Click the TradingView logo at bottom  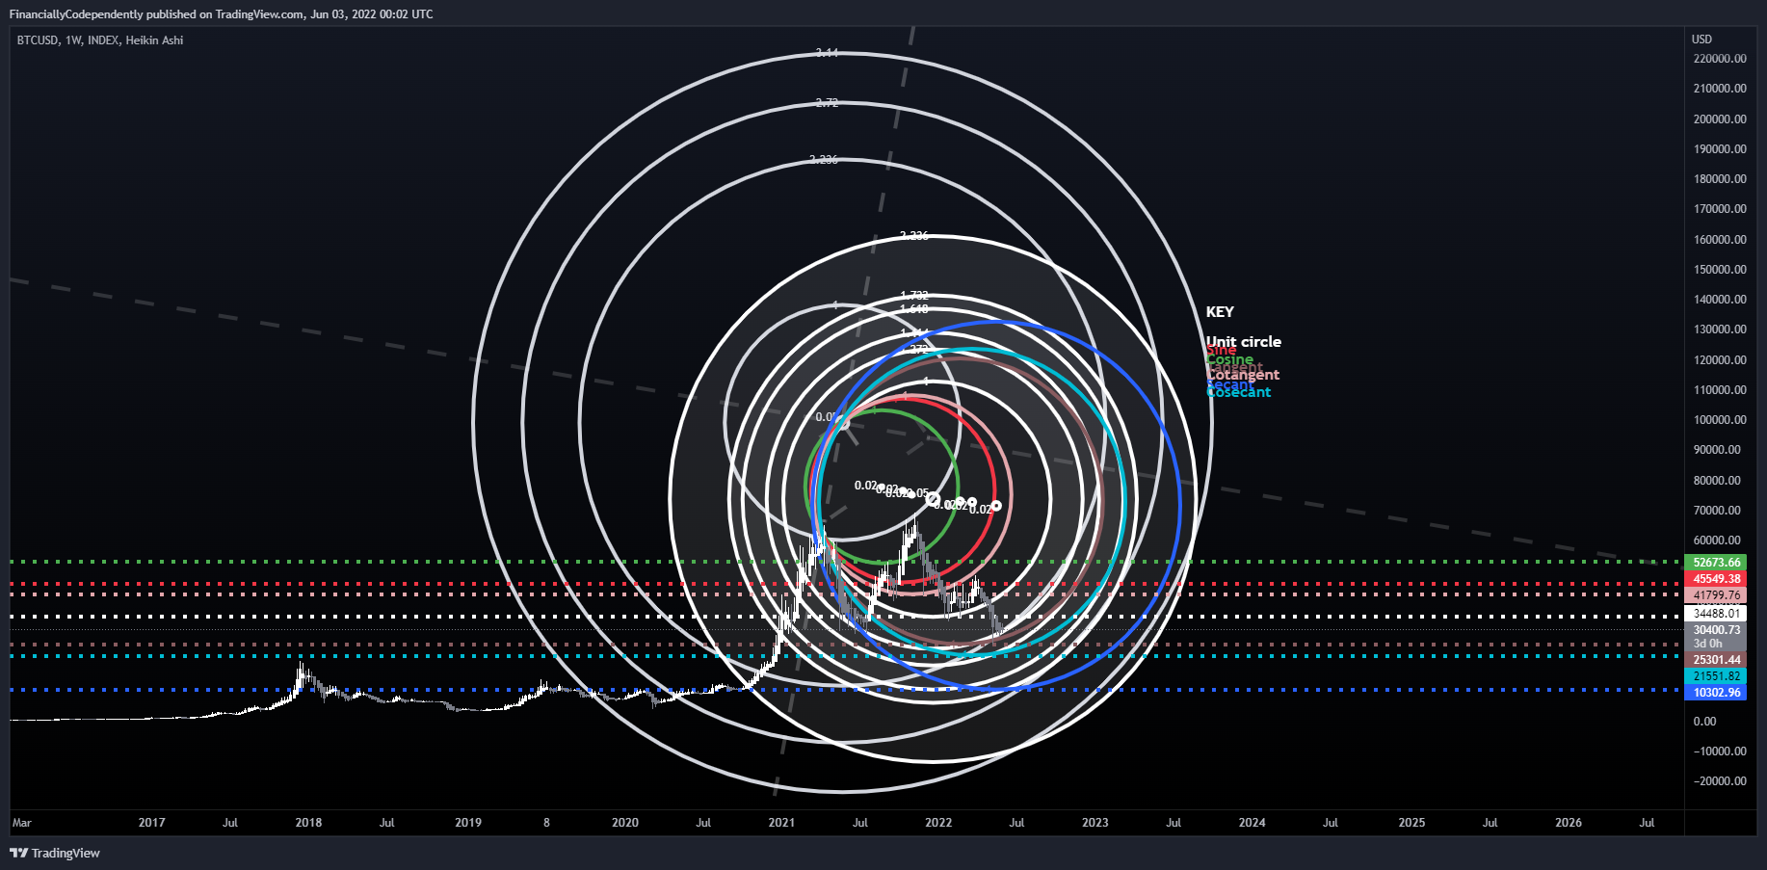pos(55,853)
